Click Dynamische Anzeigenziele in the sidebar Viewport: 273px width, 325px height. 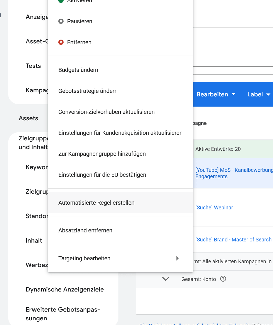65,289
